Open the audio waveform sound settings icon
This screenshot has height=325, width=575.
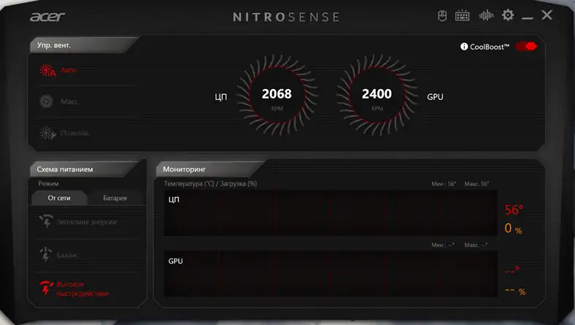[x=486, y=15]
